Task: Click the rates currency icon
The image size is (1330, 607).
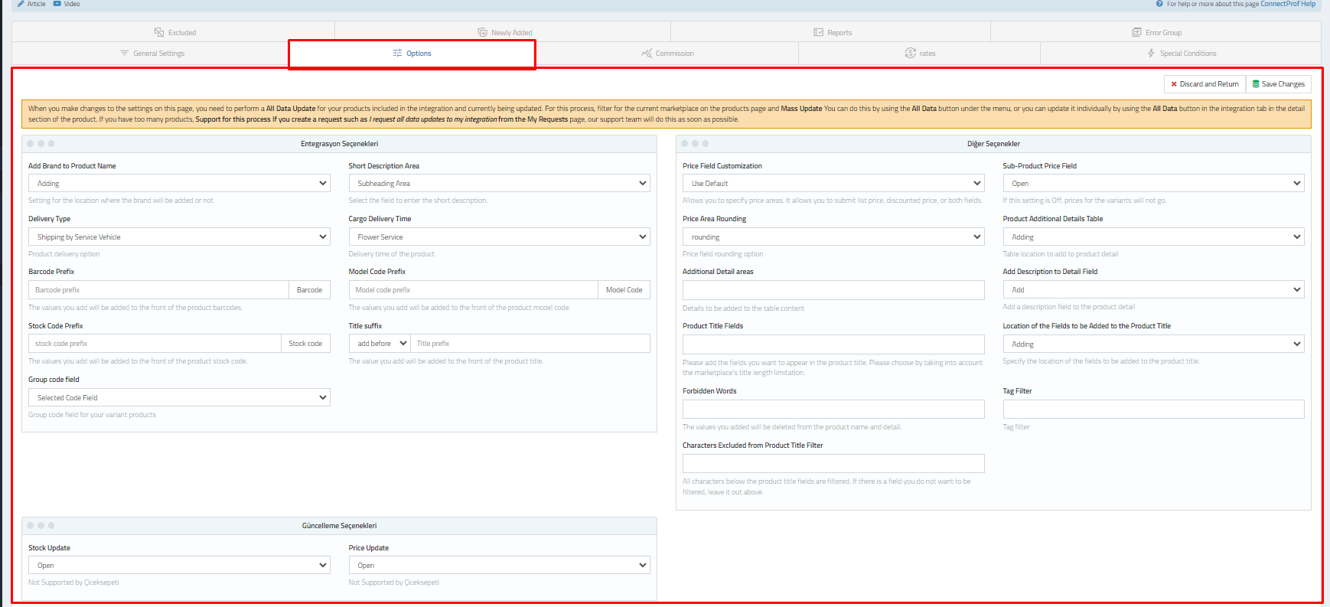Action: [910, 53]
